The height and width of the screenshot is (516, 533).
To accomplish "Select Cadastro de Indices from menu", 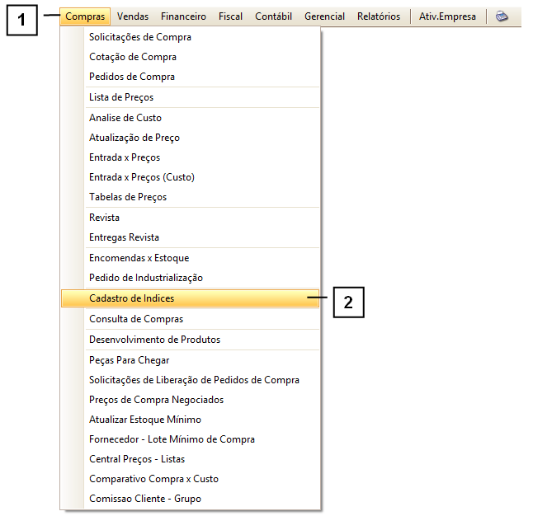I will 132,298.
